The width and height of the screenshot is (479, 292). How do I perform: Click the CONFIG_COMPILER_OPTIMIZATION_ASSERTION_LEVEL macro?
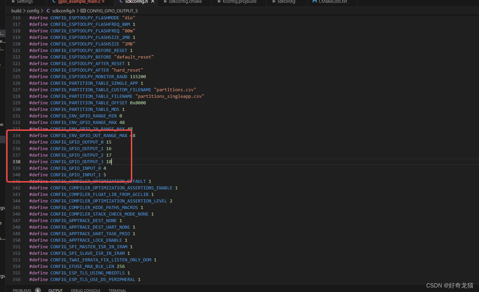coord(109,201)
